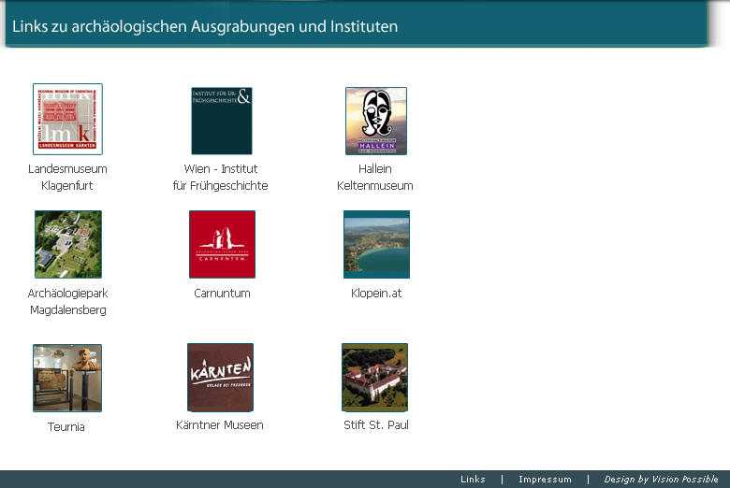Viewport: 730px width, 488px height.
Task: Visit the Wien - Institut für Frühgeschichte link
Action: (x=221, y=178)
